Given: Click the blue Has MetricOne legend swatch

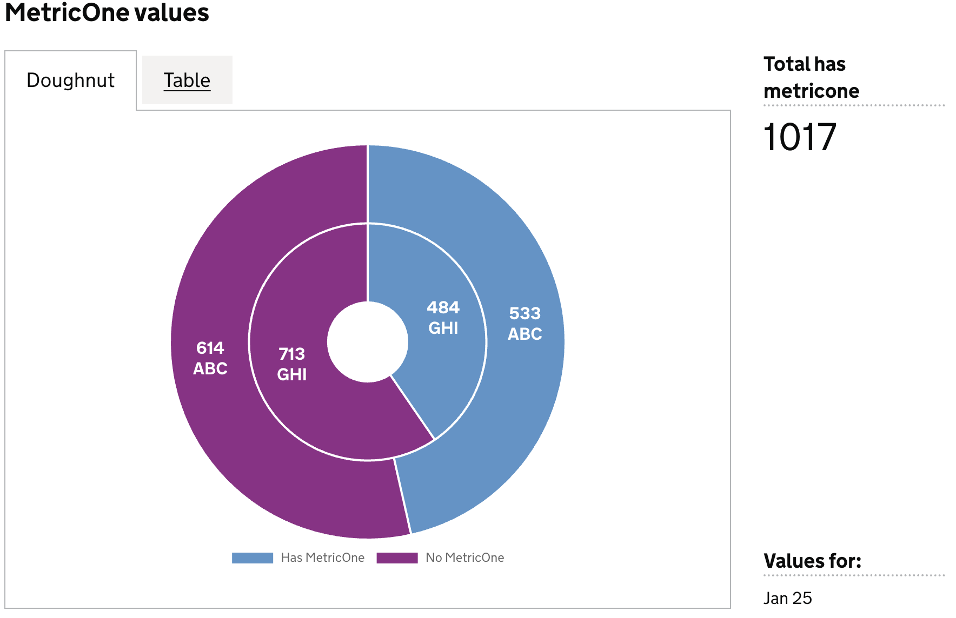Looking at the screenshot, I should (252, 558).
